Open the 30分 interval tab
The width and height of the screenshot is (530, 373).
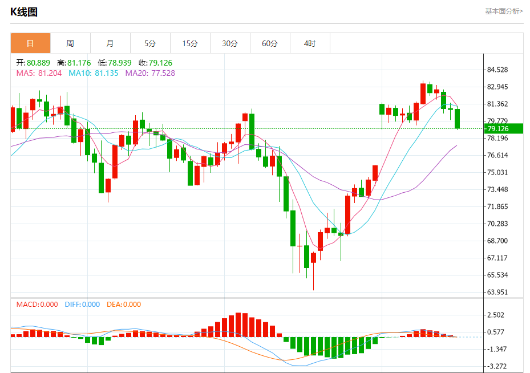(230, 43)
